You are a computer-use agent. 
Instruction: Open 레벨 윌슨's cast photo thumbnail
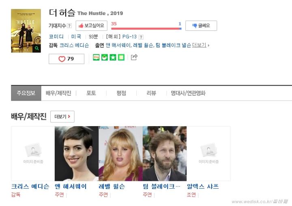120,154
